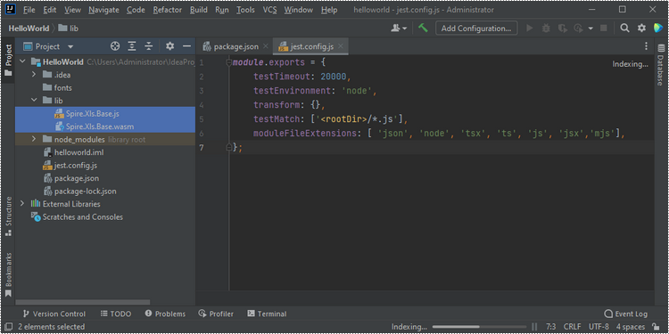Screen dimensions: 669x334
Task: Open the TODO tool window
Action: point(116,314)
